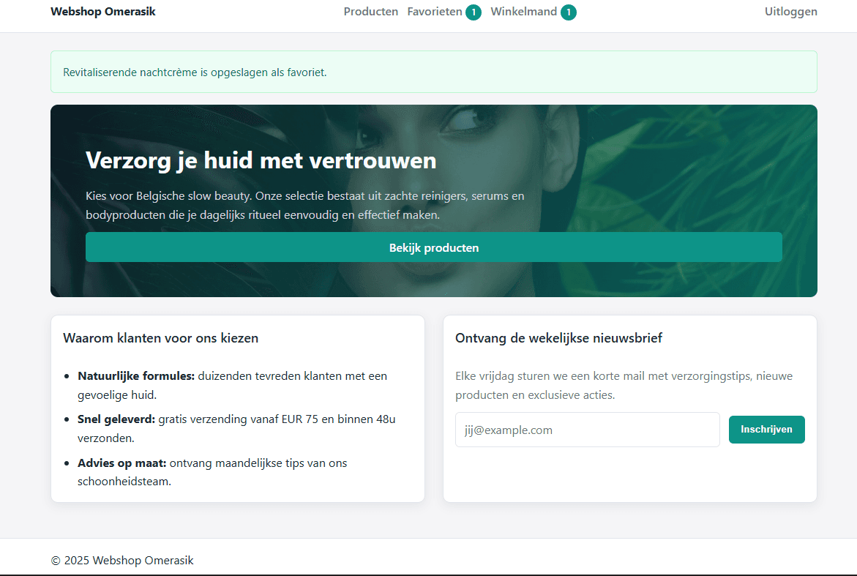Open the Producten page
This screenshot has width=857, height=576.
point(370,12)
